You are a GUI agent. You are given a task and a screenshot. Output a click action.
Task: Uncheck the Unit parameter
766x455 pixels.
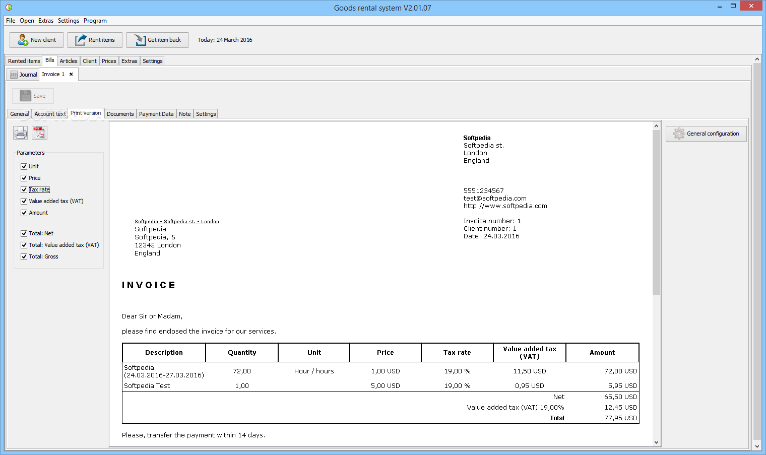pos(24,166)
